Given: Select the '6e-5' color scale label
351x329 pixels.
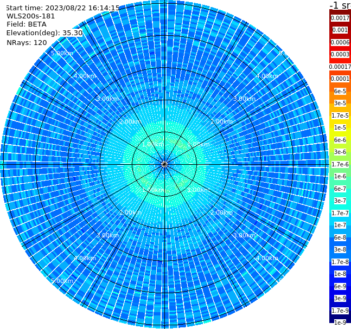Looking at the screenshot, I should (x=340, y=91).
